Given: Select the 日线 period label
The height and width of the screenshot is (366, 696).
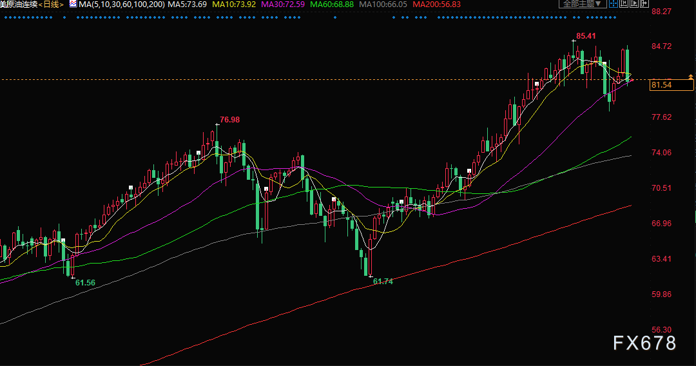Looking at the screenshot, I should (x=51, y=5).
